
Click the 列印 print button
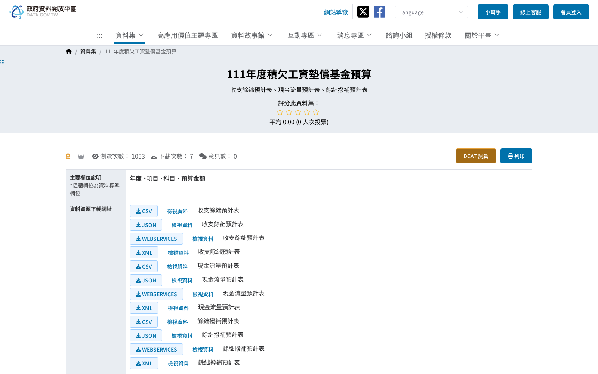pos(516,156)
